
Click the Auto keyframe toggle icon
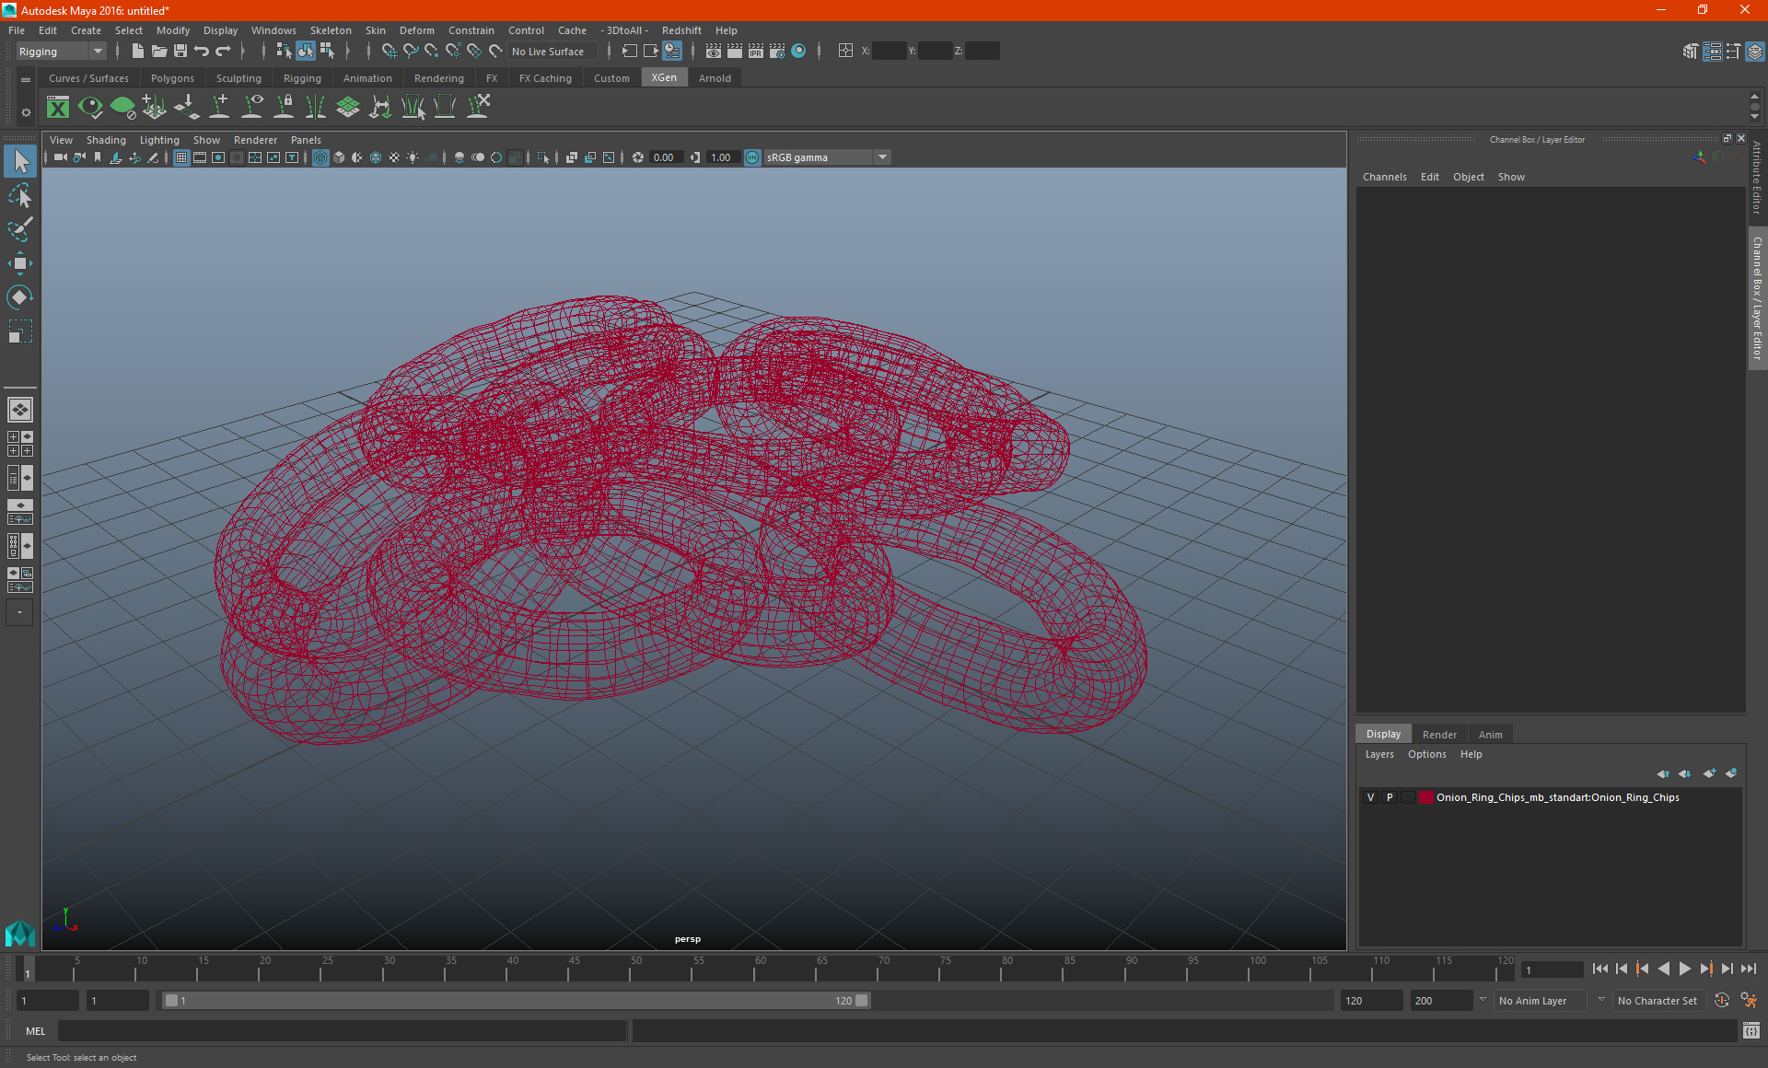(x=1722, y=1001)
